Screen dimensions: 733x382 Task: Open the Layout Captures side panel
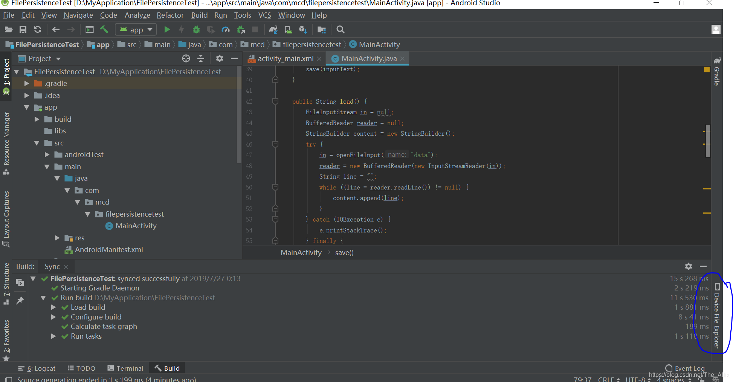[x=6, y=219]
